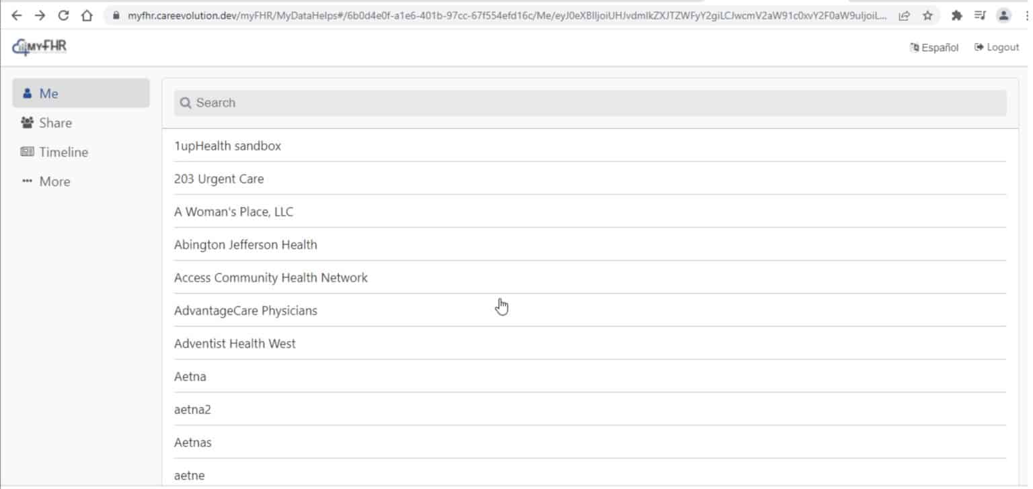Select the Aetna provider entry

pyautogui.click(x=590, y=376)
